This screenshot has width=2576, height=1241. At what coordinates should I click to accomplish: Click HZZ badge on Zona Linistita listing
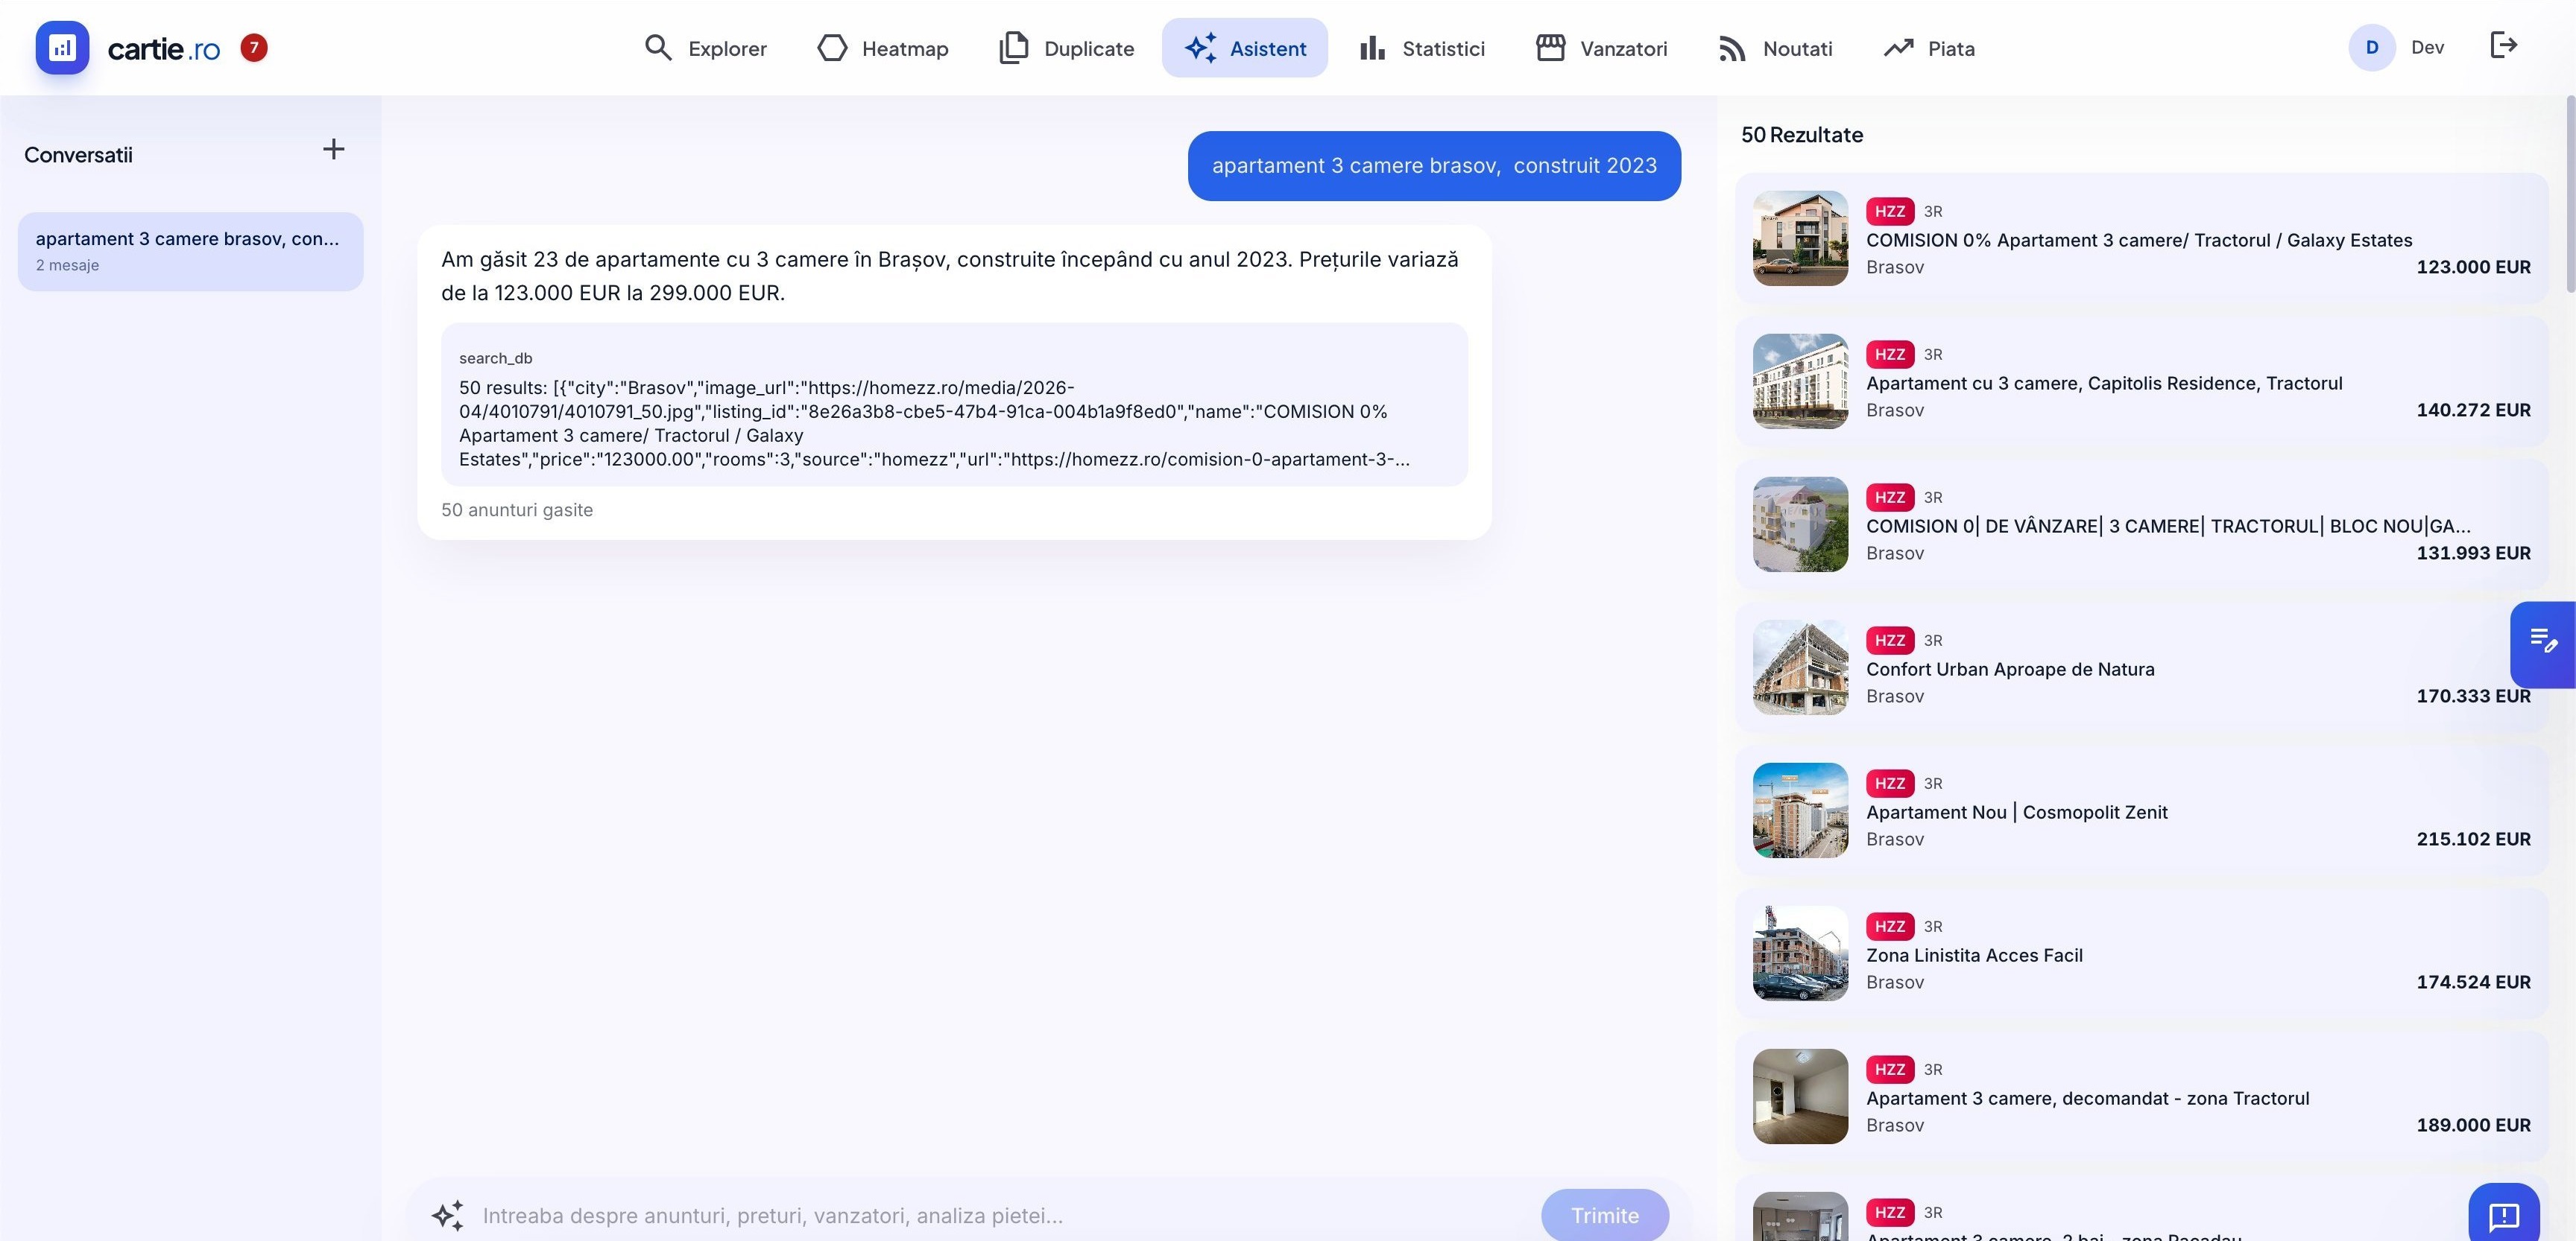(1889, 925)
